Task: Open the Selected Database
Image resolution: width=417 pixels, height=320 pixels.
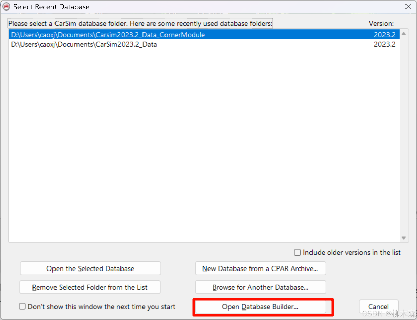Action: click(90, 268)
